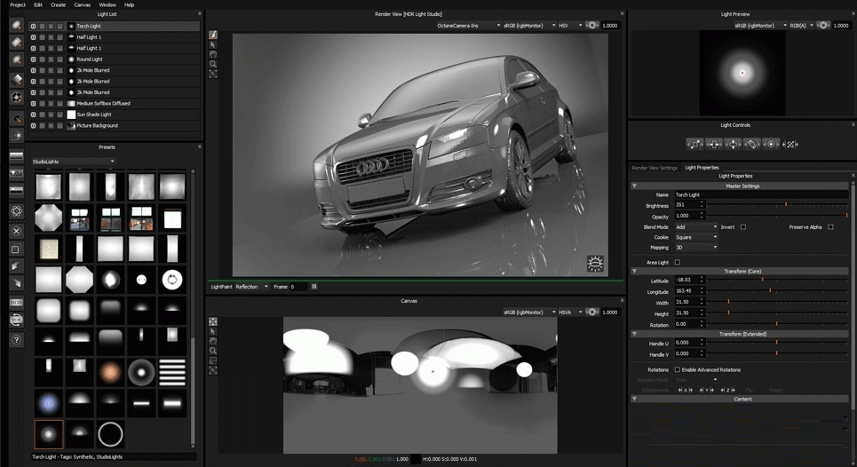Open the OctaneCamera-Ins camera dropdown
The image size is (857, 467).
point(468,25)
